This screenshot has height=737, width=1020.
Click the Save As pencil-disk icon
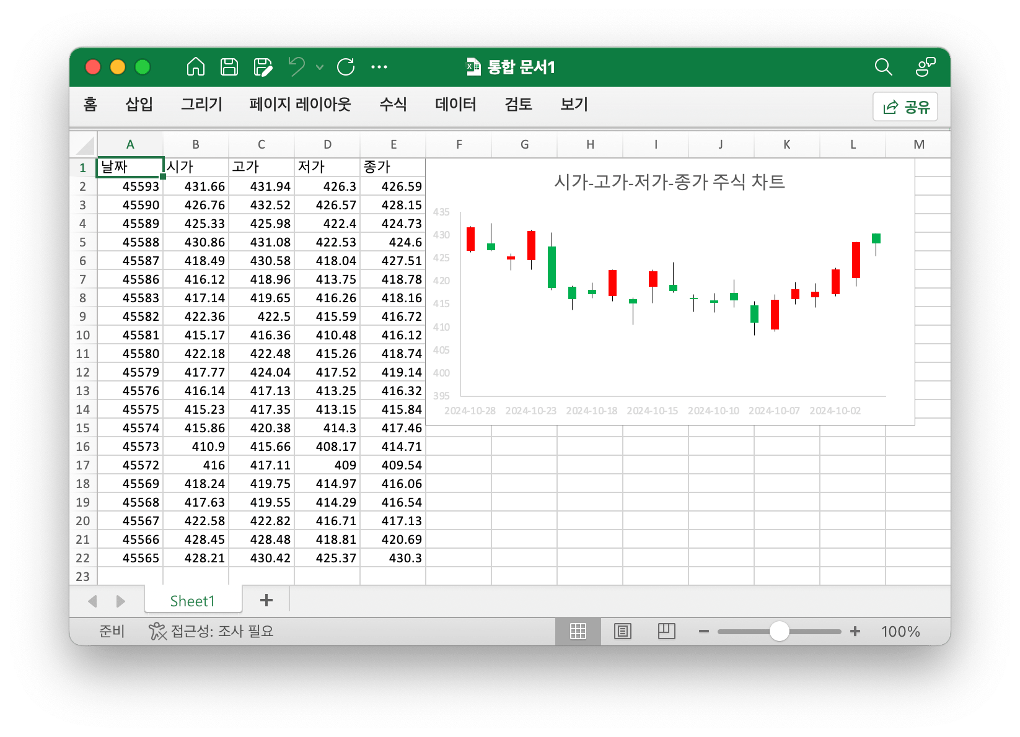[x=263, y=66]
